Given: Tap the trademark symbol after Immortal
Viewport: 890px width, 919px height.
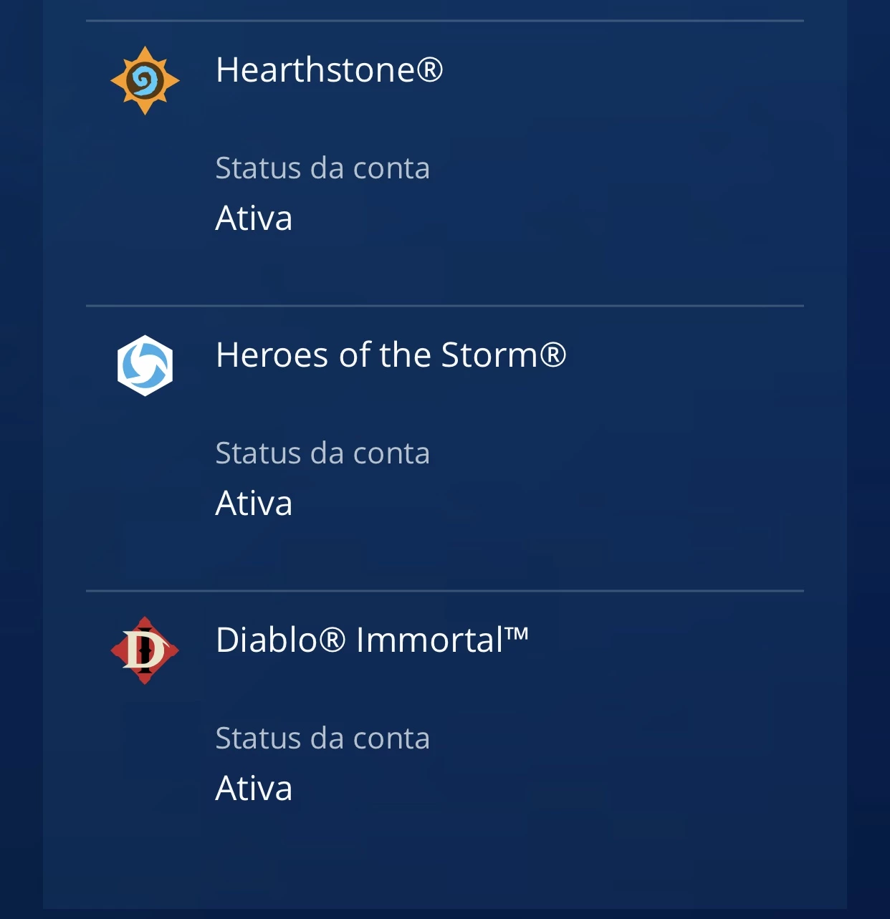Looking at the screenshot, I should 517,633.
